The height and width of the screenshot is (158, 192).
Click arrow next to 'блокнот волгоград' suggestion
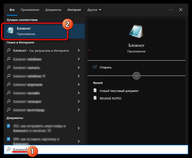tap(79, 110)
